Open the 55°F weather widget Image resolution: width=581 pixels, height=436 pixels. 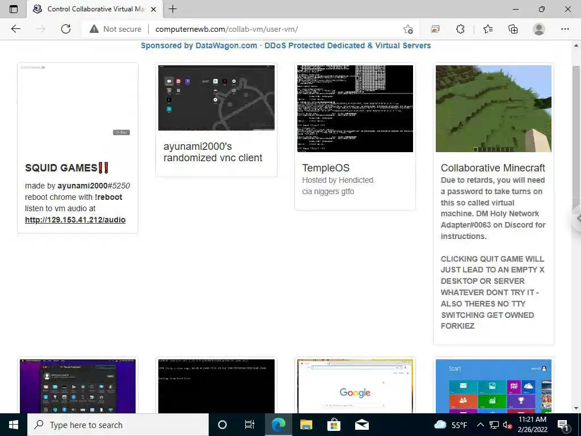450,425
